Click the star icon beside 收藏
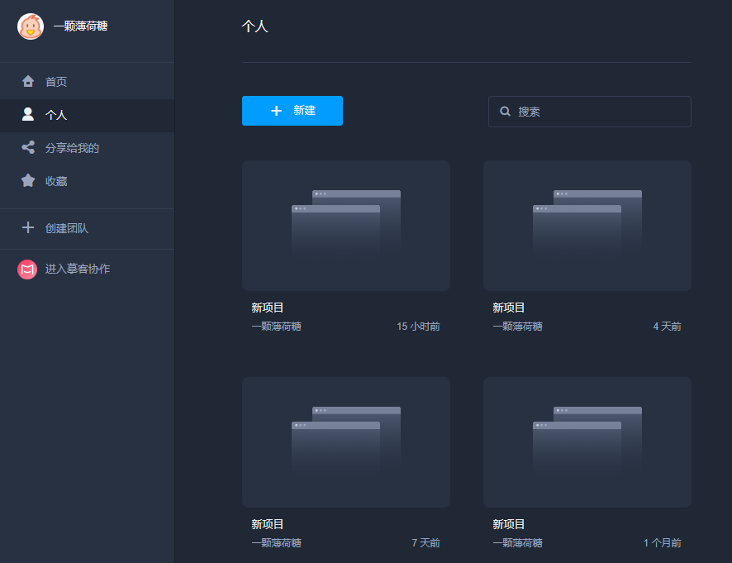 click(x=28, y=180)
